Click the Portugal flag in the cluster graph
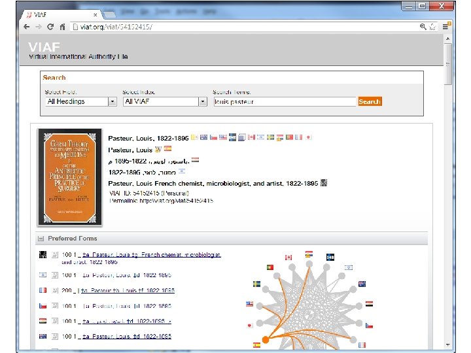Viewport: 471px width, 353px height. (x=270, y=267)
